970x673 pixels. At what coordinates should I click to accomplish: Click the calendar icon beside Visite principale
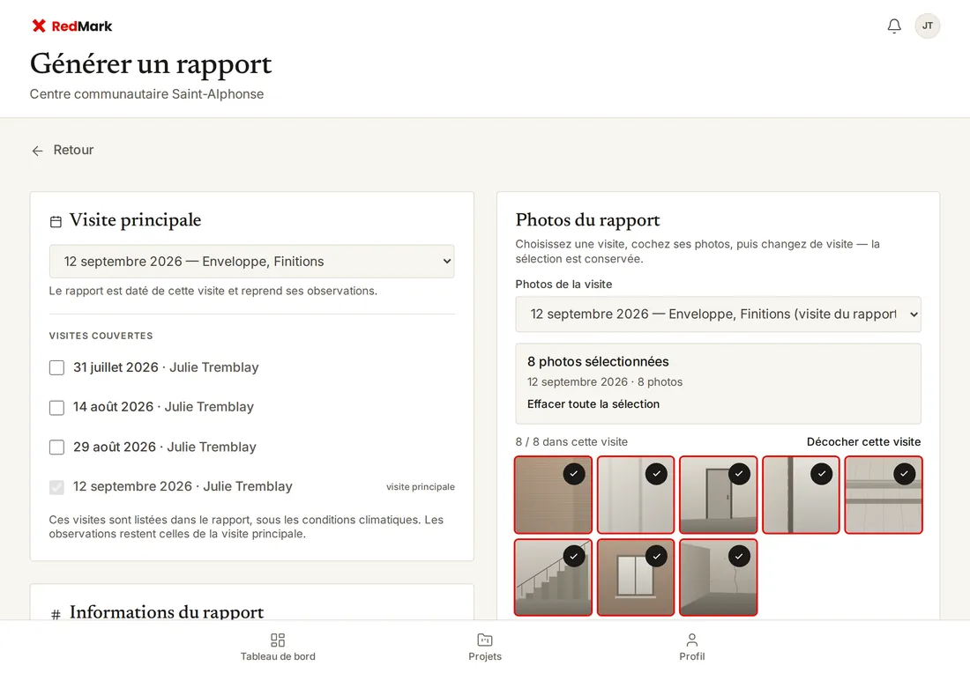point(56,221)
